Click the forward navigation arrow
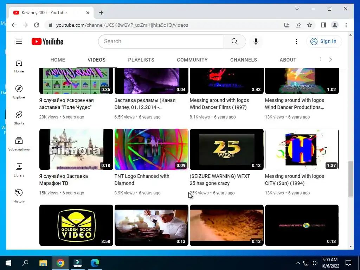Screen dimensions: 360x270 [x=25, y=25]
